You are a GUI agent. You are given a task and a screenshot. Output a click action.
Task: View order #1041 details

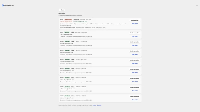coord(134,24)
